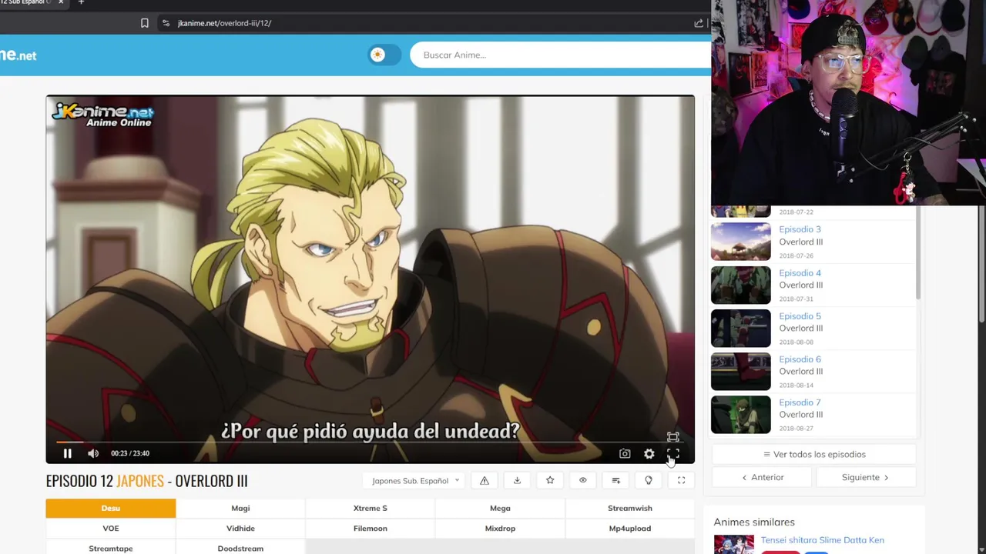Viewport: 986px width, 554px height.
Task: Click the jkanime .net site logo
Action: 18,55
